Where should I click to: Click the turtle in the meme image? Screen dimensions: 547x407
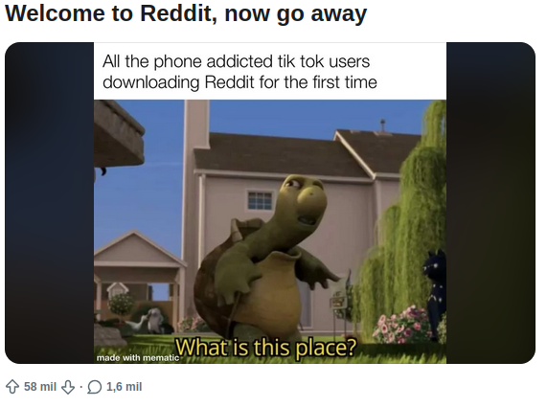pyautogui.click(x=265, y=261)
